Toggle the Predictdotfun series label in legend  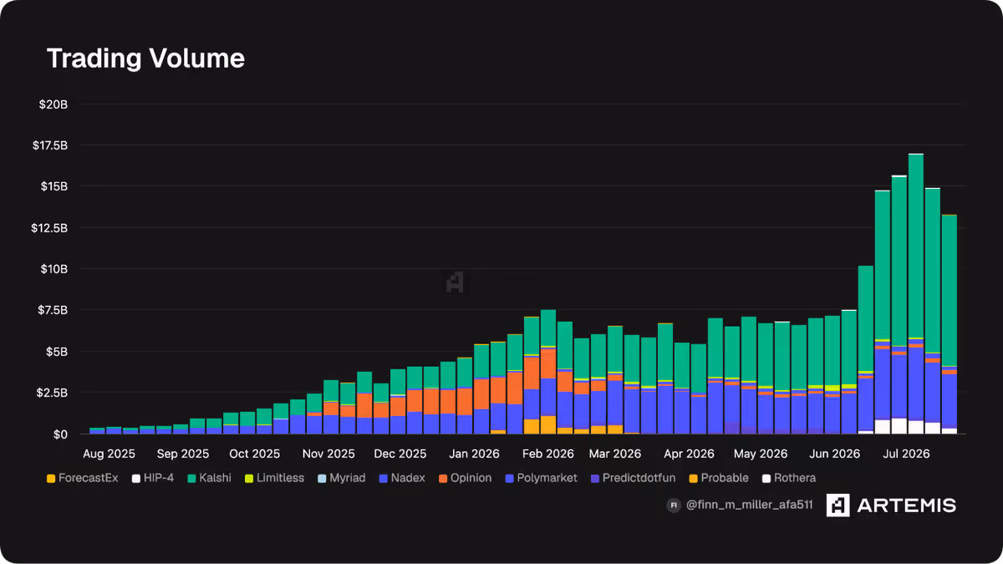coord(639,479)
